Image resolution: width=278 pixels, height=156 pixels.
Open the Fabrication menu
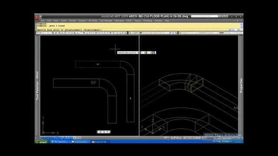pos(119,21)
